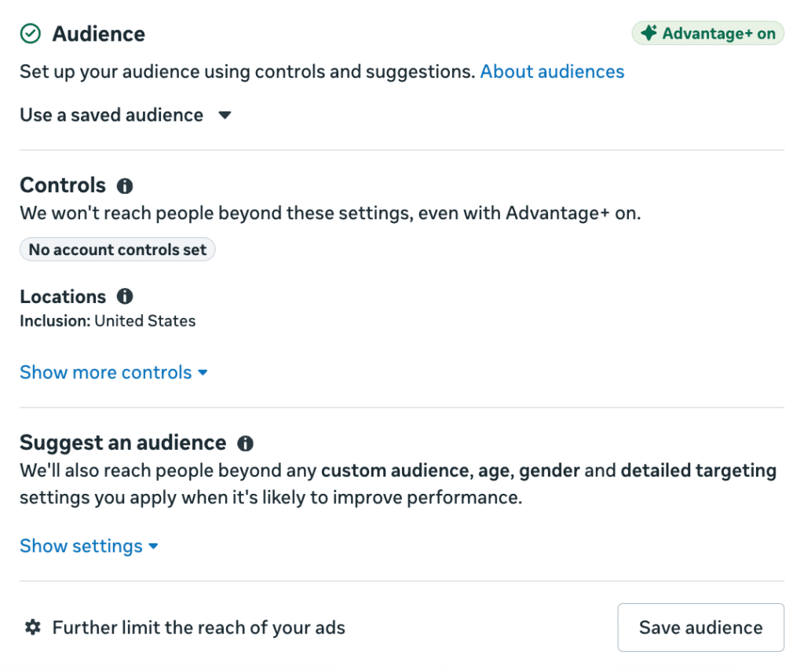Image resolution: width=804 pixels, height=669 pixels.
Task: Click the Audience section heading
Action: coord(99,35)
